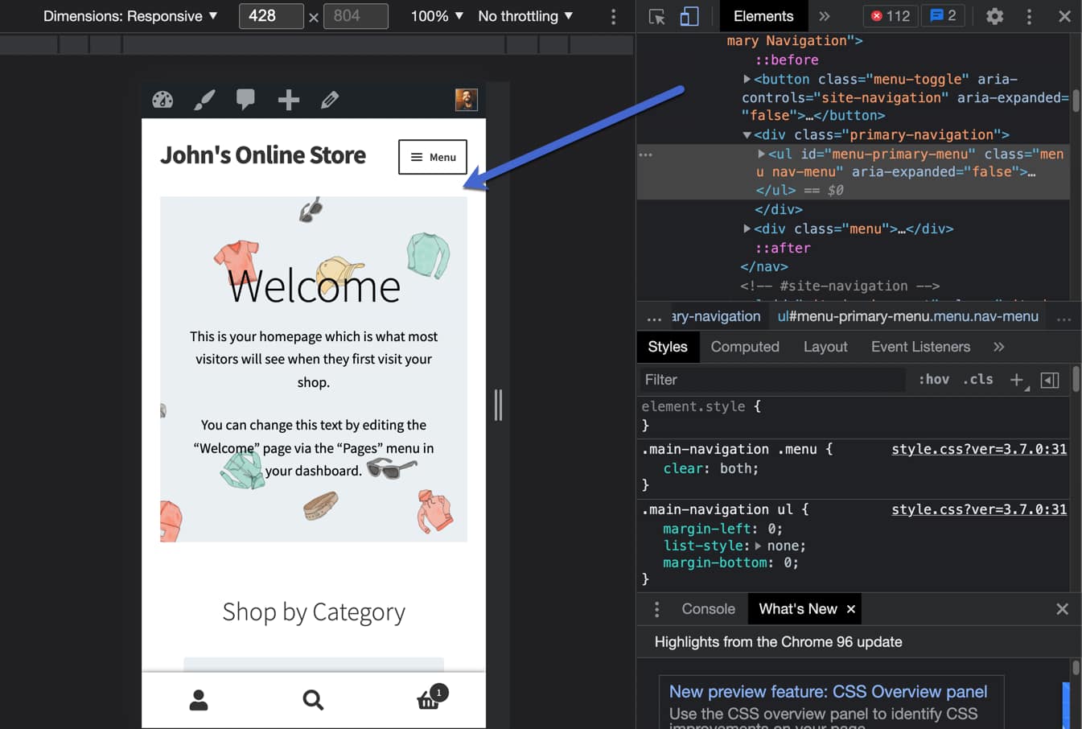1082x729 pixels.
Task: Click the plus icon to add new content
Action: pos(288,100)
